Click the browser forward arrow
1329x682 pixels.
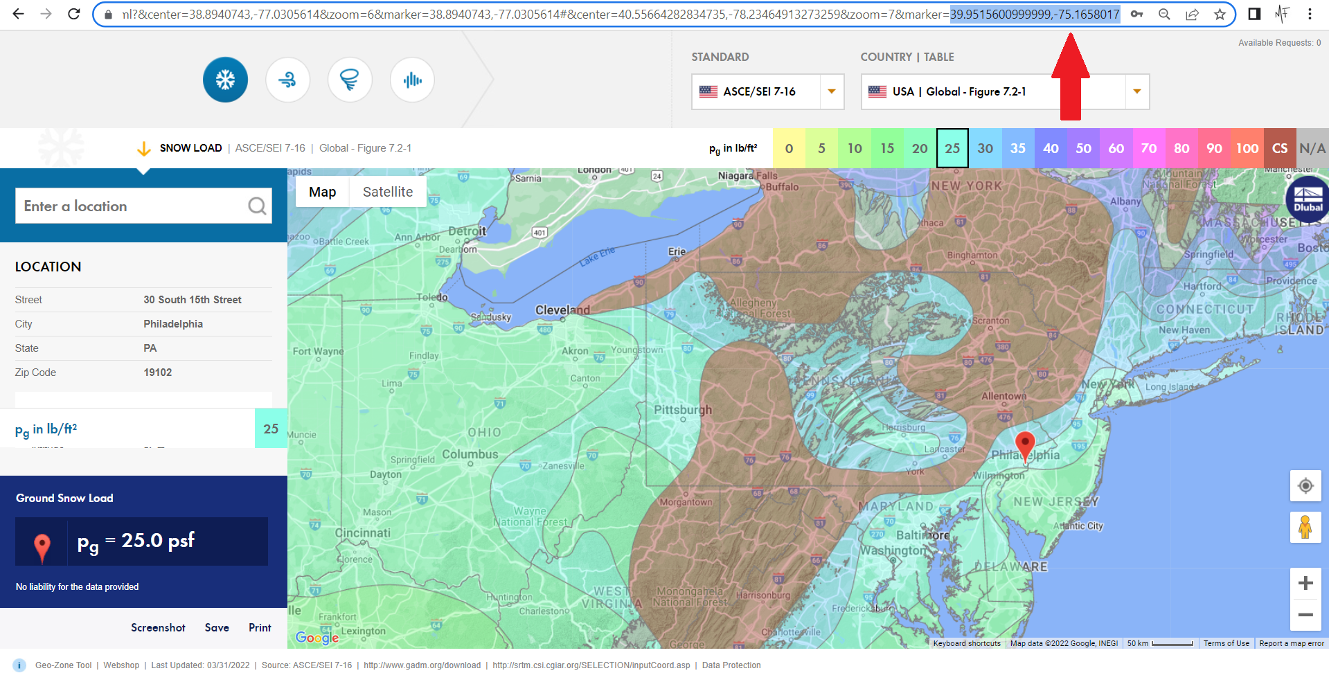coord(46,14)
